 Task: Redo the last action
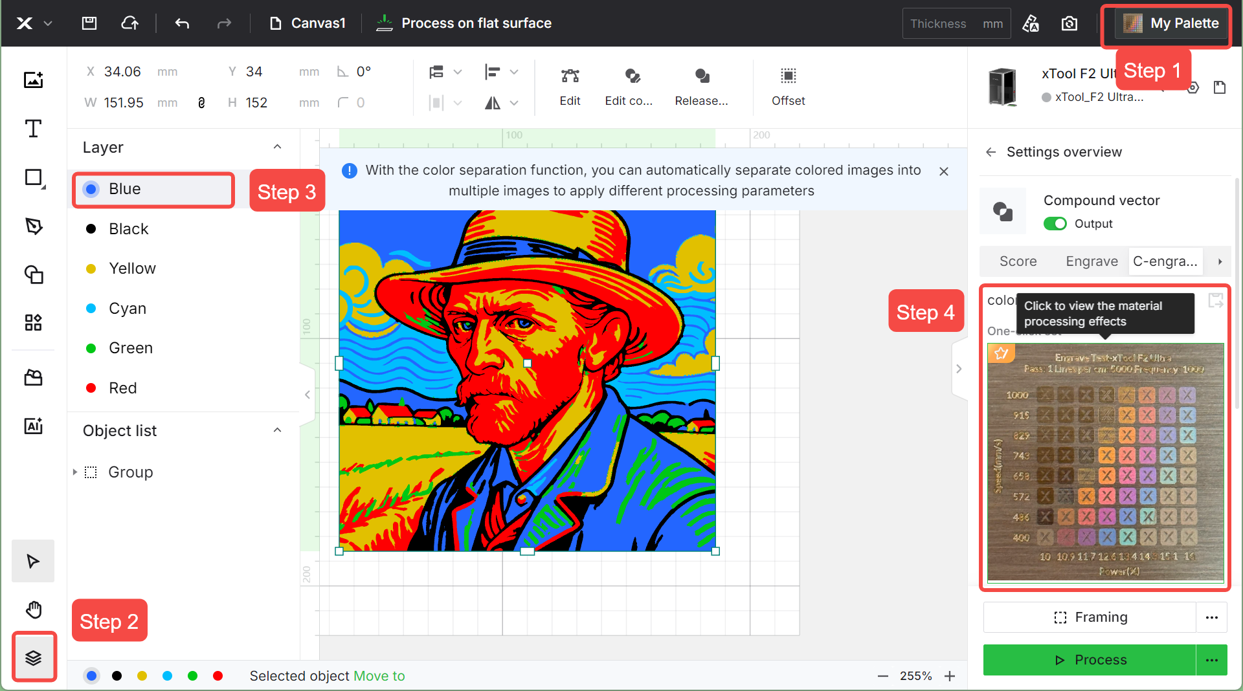click(224, 24)
